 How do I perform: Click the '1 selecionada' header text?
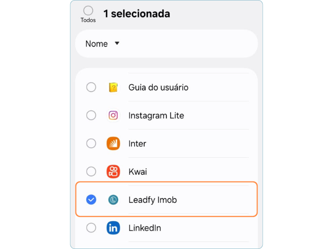[137, 14]
